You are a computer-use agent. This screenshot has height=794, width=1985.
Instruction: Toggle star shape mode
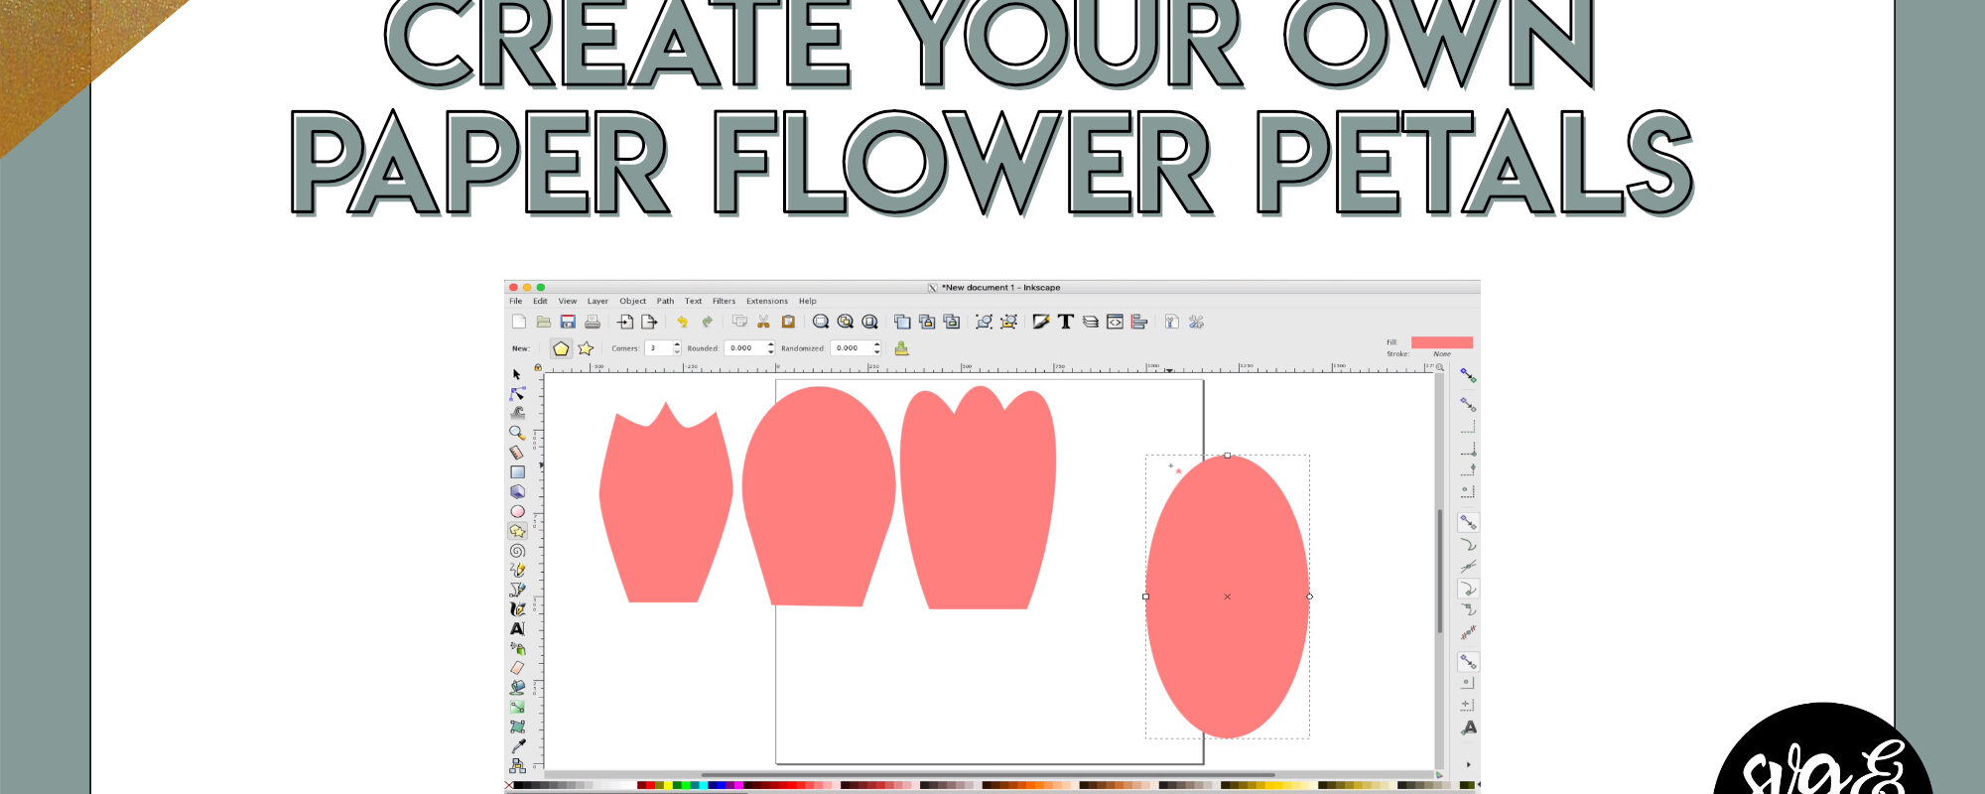point(586,348)
